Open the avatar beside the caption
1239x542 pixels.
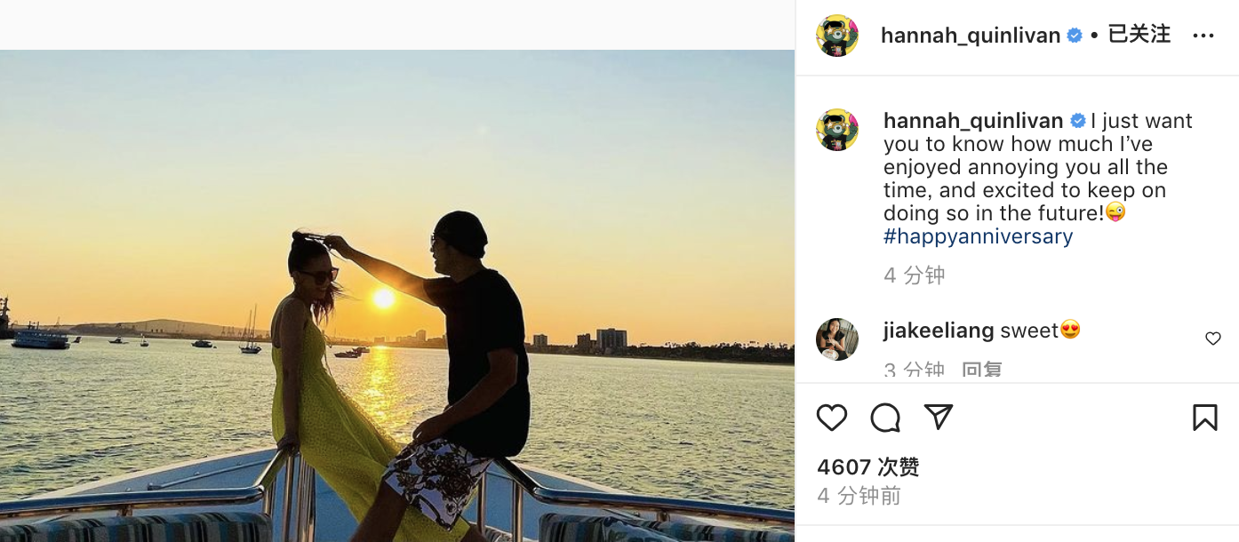pos(837,130)
